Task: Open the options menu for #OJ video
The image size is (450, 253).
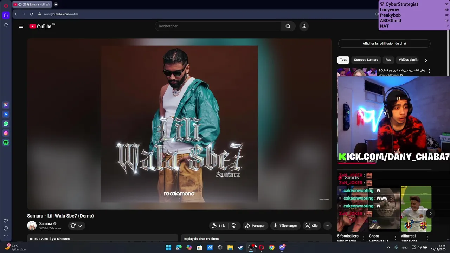Action: click(x=429, y=71)
